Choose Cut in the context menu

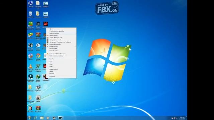tap(61, 62)
